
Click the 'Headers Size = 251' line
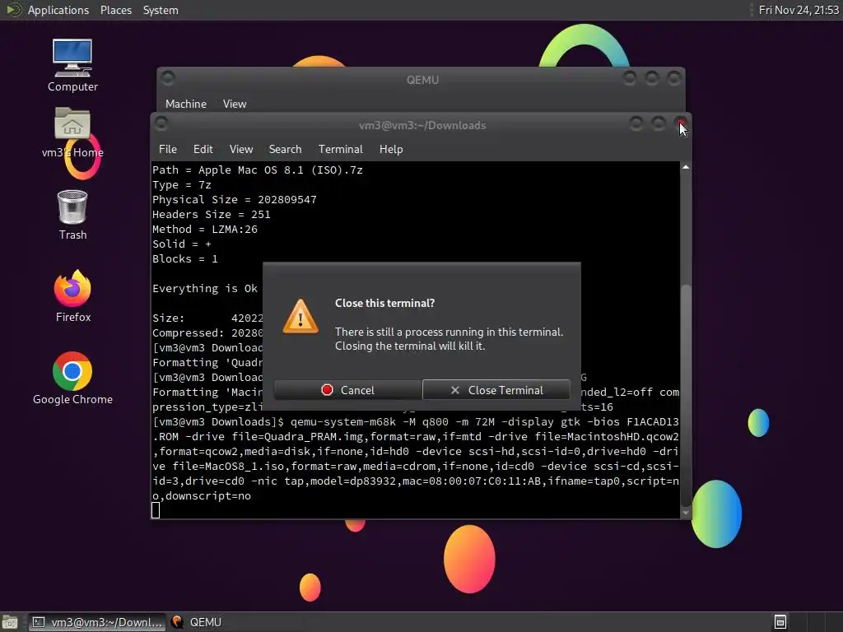212,215
